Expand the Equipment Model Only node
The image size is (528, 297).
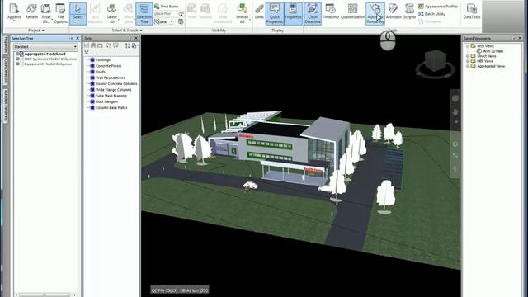[18, 64]
